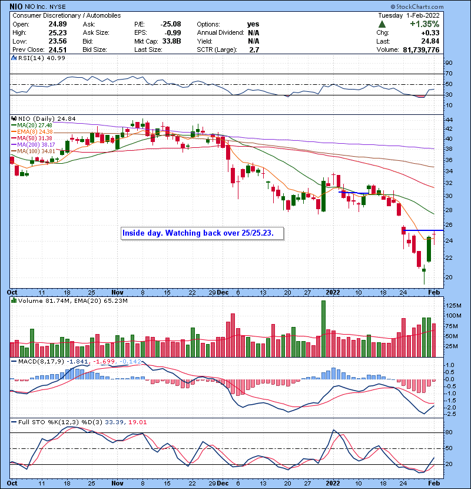Viewport: 471px width, 489px height.
Task: Click the MA(100) 34.81 legend entry
Action: coord(33,151)
